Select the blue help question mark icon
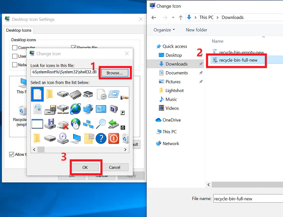The height and width of the screenshot is (217, 283). point(101,138)
